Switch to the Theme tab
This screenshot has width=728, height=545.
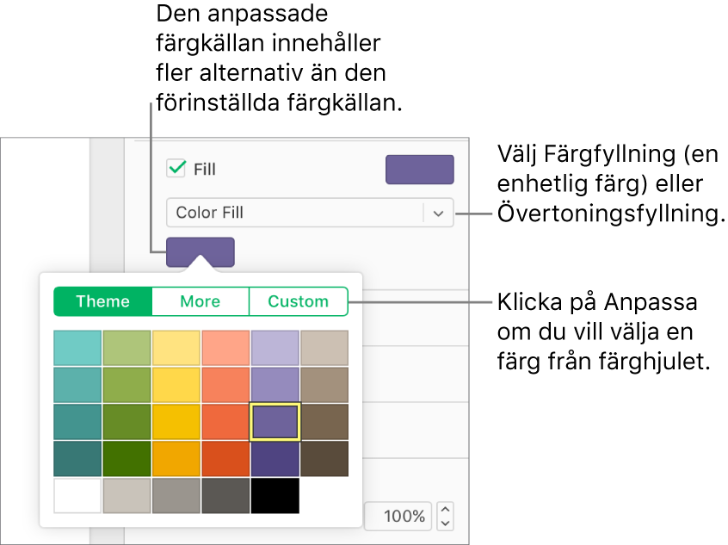(103, 301)
